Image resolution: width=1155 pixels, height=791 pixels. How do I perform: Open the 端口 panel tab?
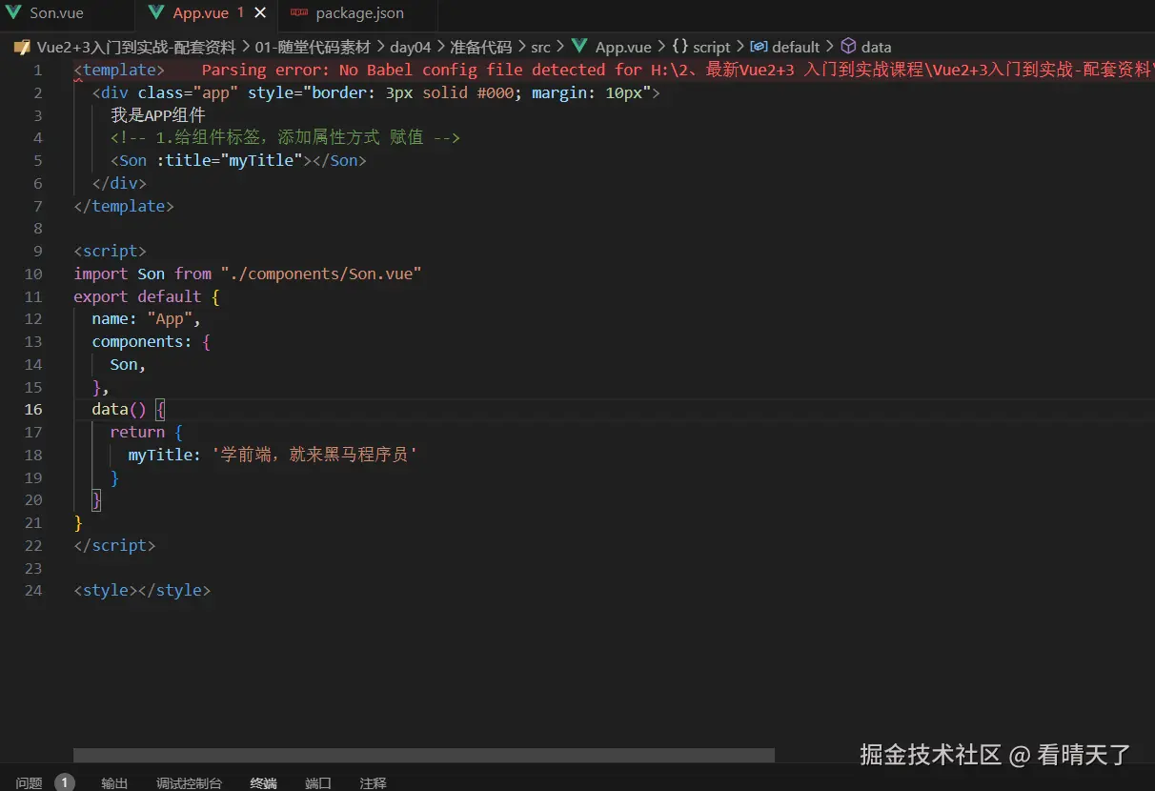pos(318,782)
